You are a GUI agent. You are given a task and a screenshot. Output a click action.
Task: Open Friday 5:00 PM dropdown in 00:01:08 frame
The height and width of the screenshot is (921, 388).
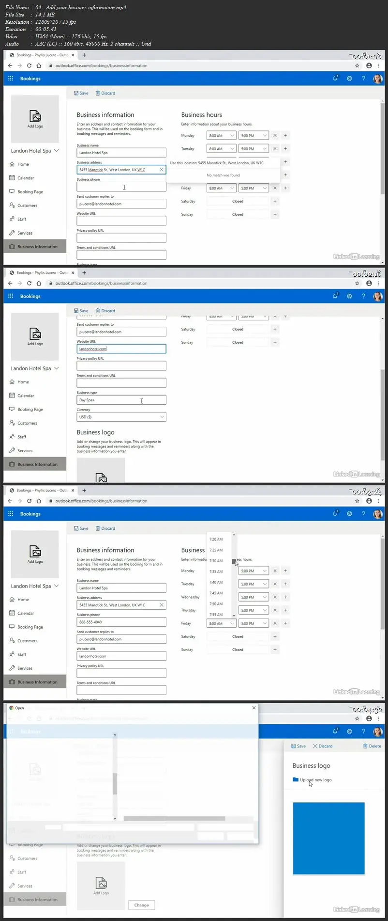pos(254,188)
